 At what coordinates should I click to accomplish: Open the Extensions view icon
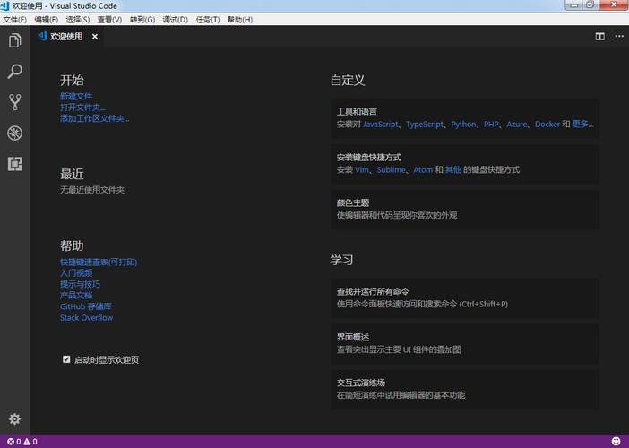15,164
